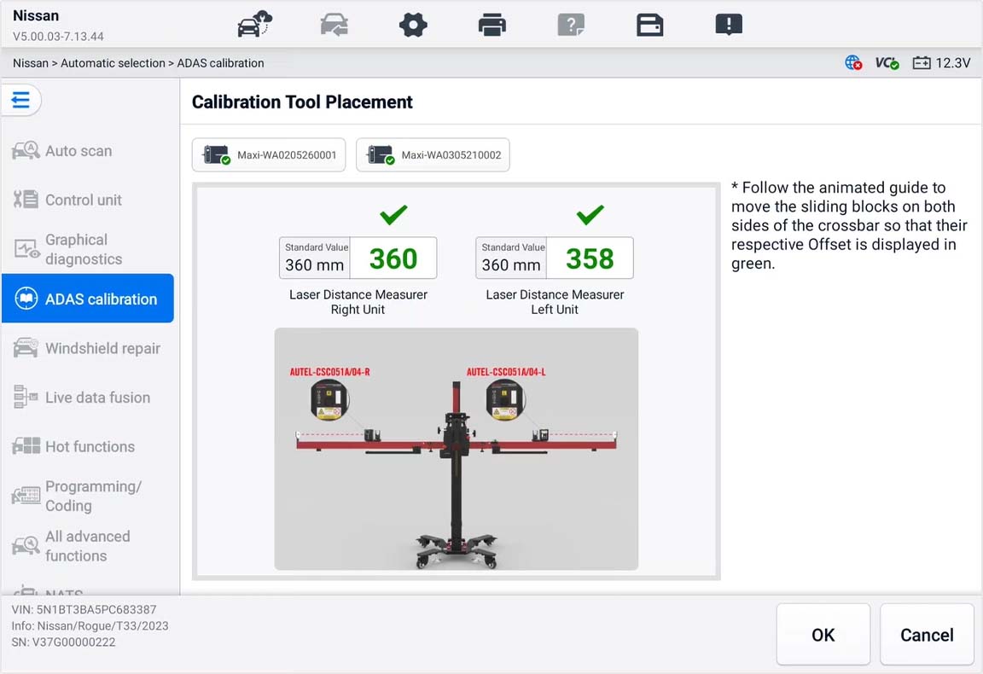Open Windshield repair from sidebar
This screenshot has height=674, width=983.
click(88, 348)
